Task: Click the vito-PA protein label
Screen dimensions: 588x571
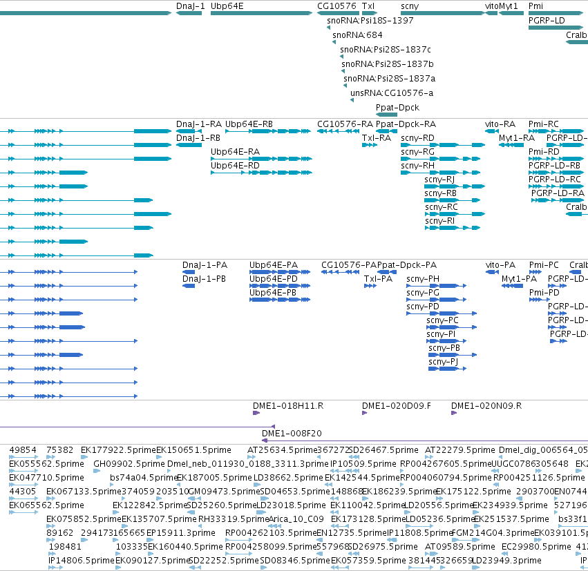Action: (x=500, y=265)
